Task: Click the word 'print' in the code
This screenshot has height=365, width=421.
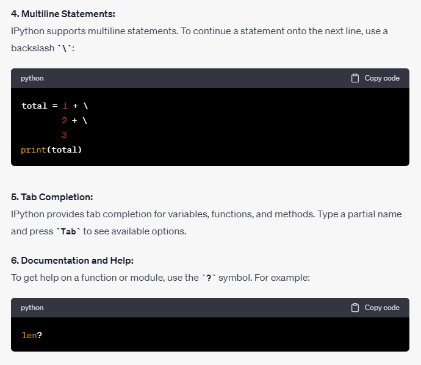Action: pos(32,150)
